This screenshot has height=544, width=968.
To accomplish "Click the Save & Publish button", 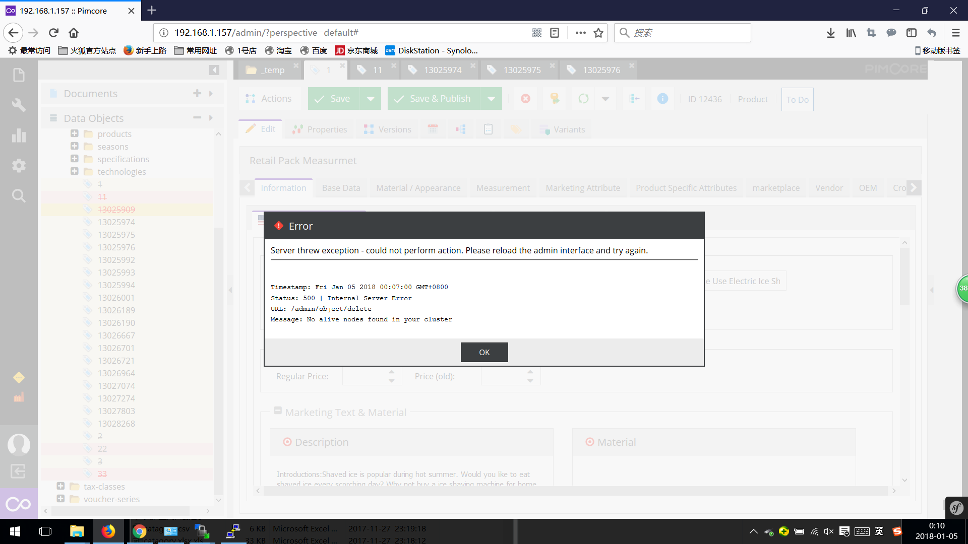I will (435, 99).
